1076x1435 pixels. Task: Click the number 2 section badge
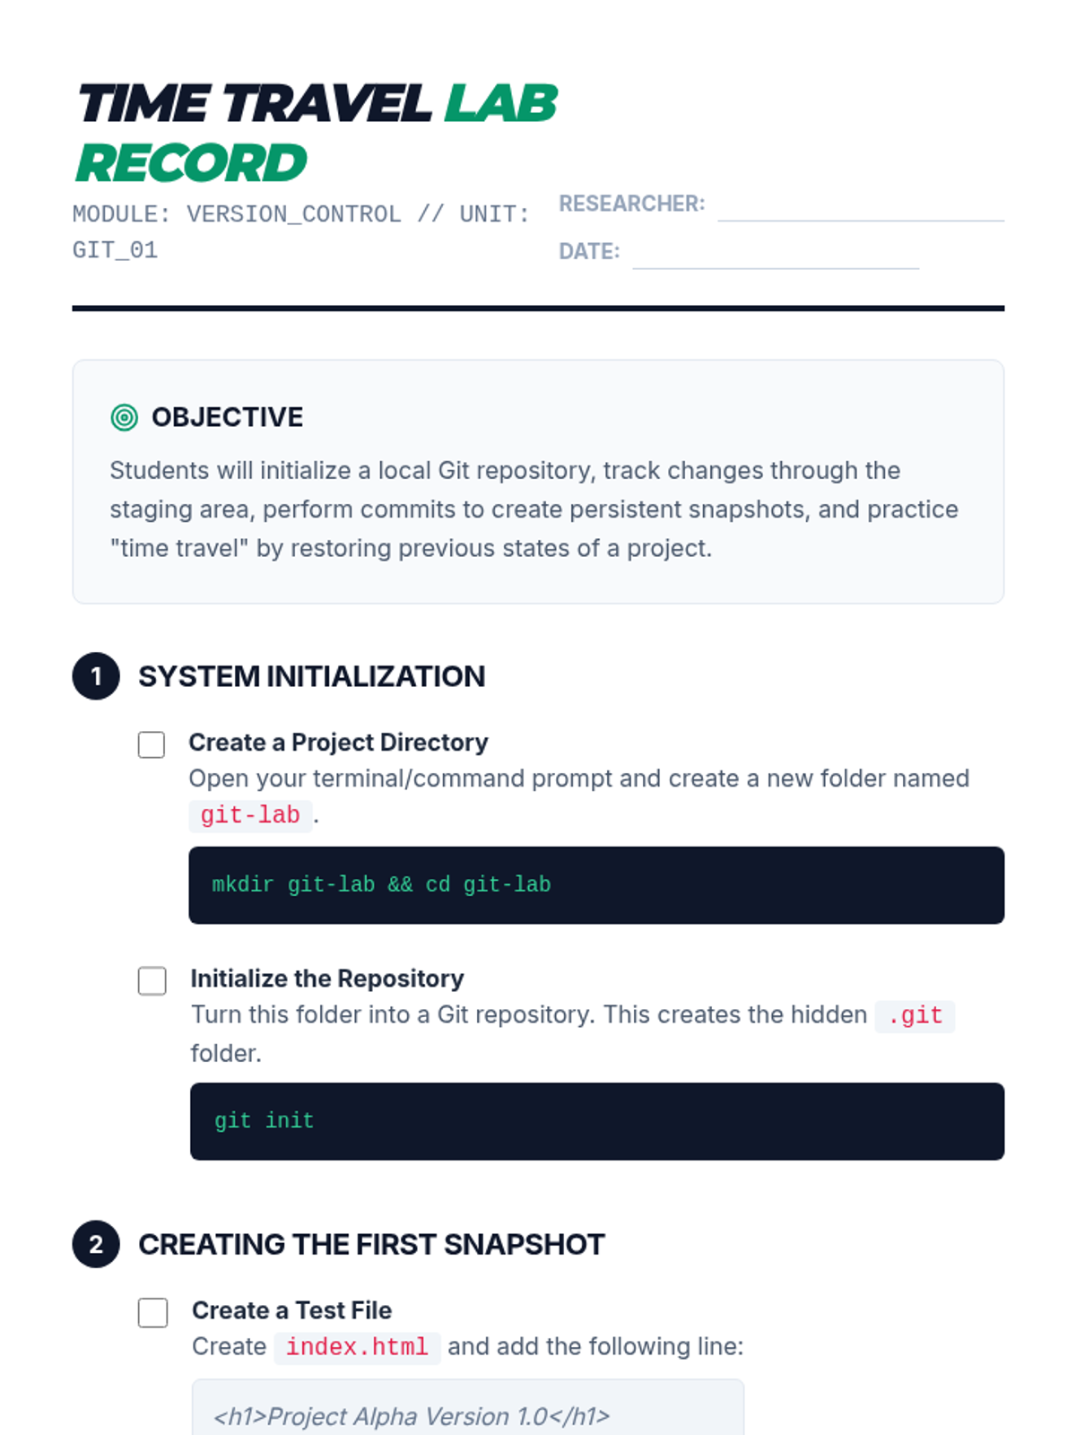96,1244
